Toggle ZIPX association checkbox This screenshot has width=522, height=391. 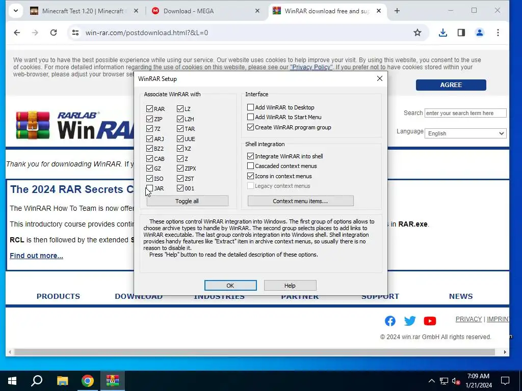[180, 169]
